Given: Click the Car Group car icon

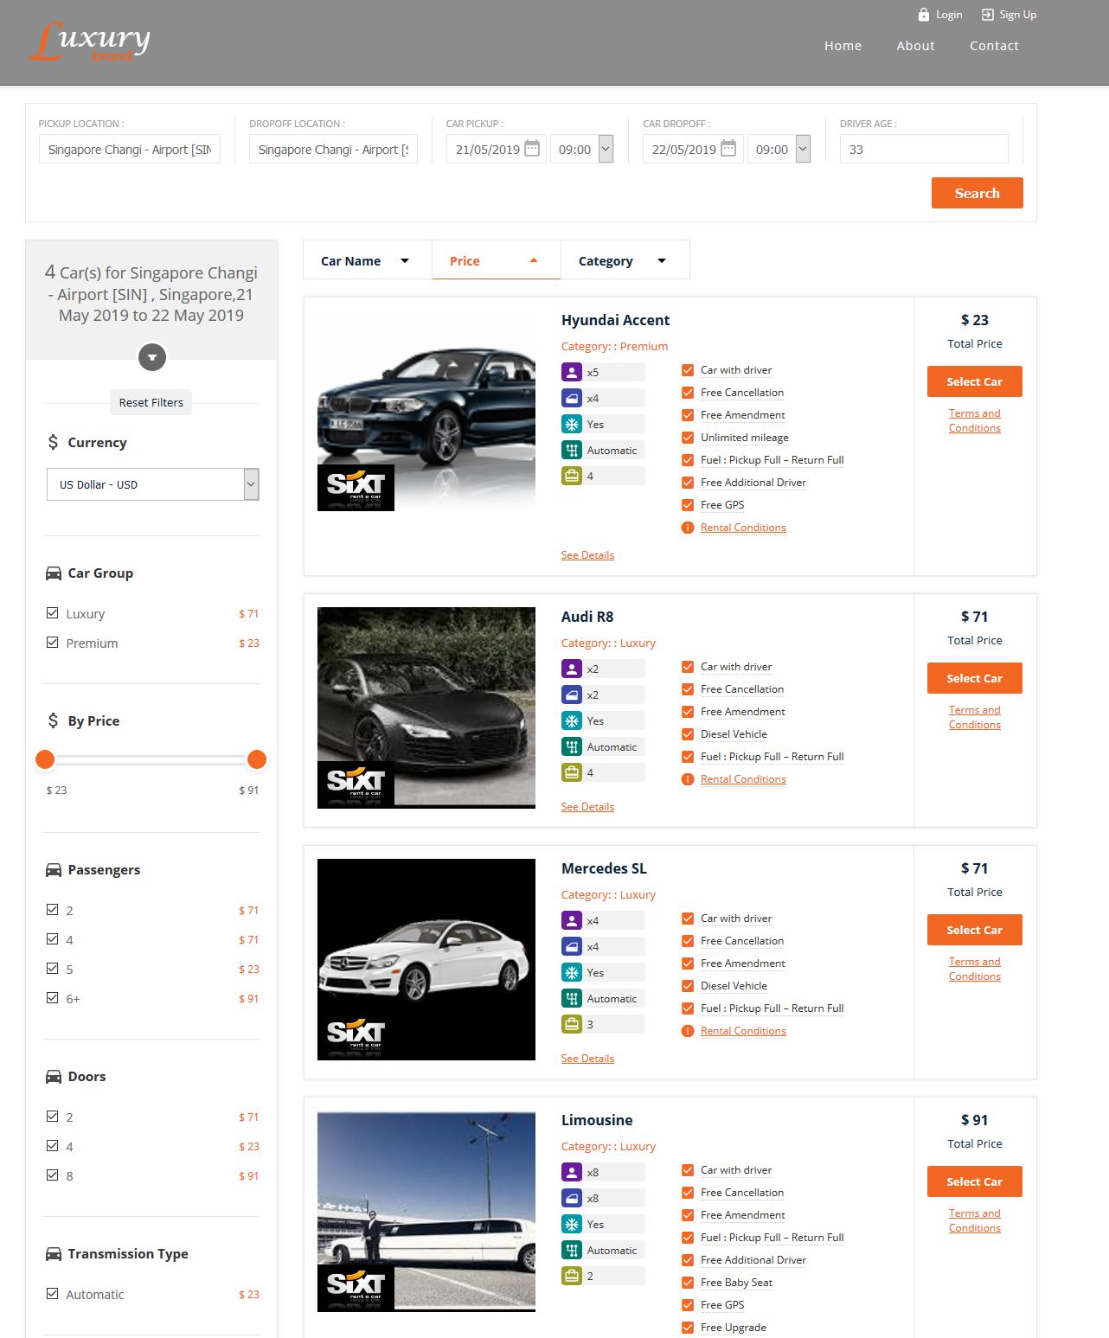Looking at the screenshot, I should tap(54, 573).
